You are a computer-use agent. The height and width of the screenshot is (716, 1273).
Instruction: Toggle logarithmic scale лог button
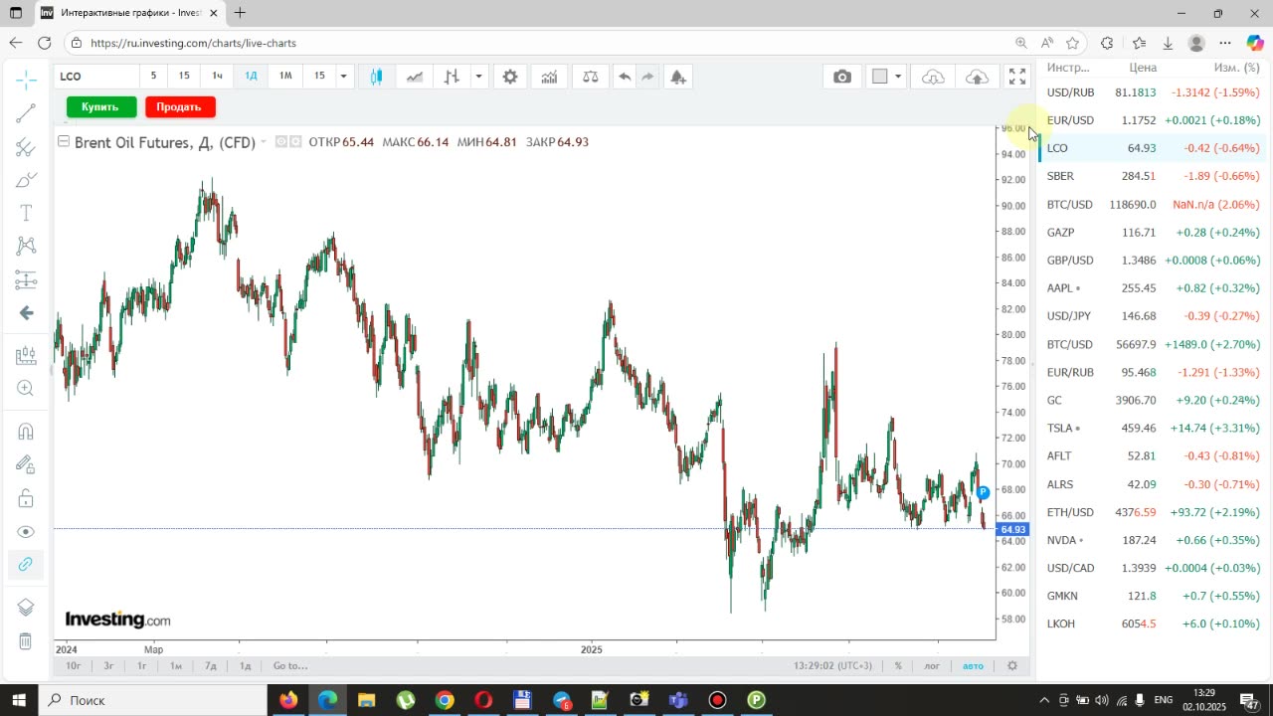pyautogui.click(x=932, y=665)
